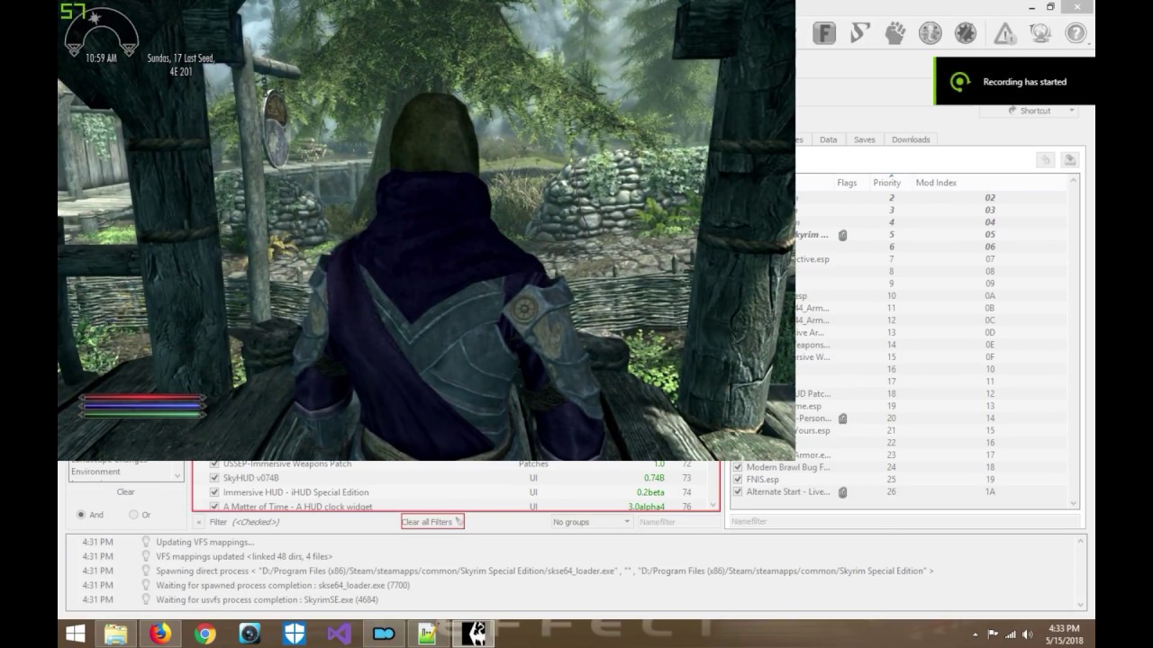Click the mod list scroll-down arrow
The image size is (1153, 648).
pos(714,505)
